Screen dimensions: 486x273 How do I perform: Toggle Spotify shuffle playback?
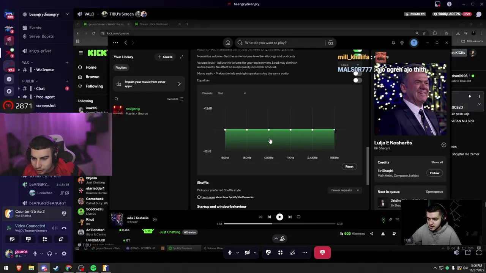tap(261, 217)
